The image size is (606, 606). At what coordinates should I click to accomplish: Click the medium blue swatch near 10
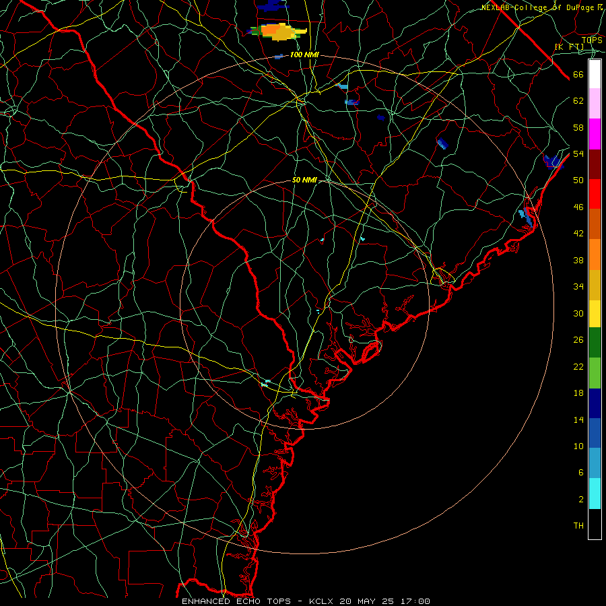(x=595, y=433)
